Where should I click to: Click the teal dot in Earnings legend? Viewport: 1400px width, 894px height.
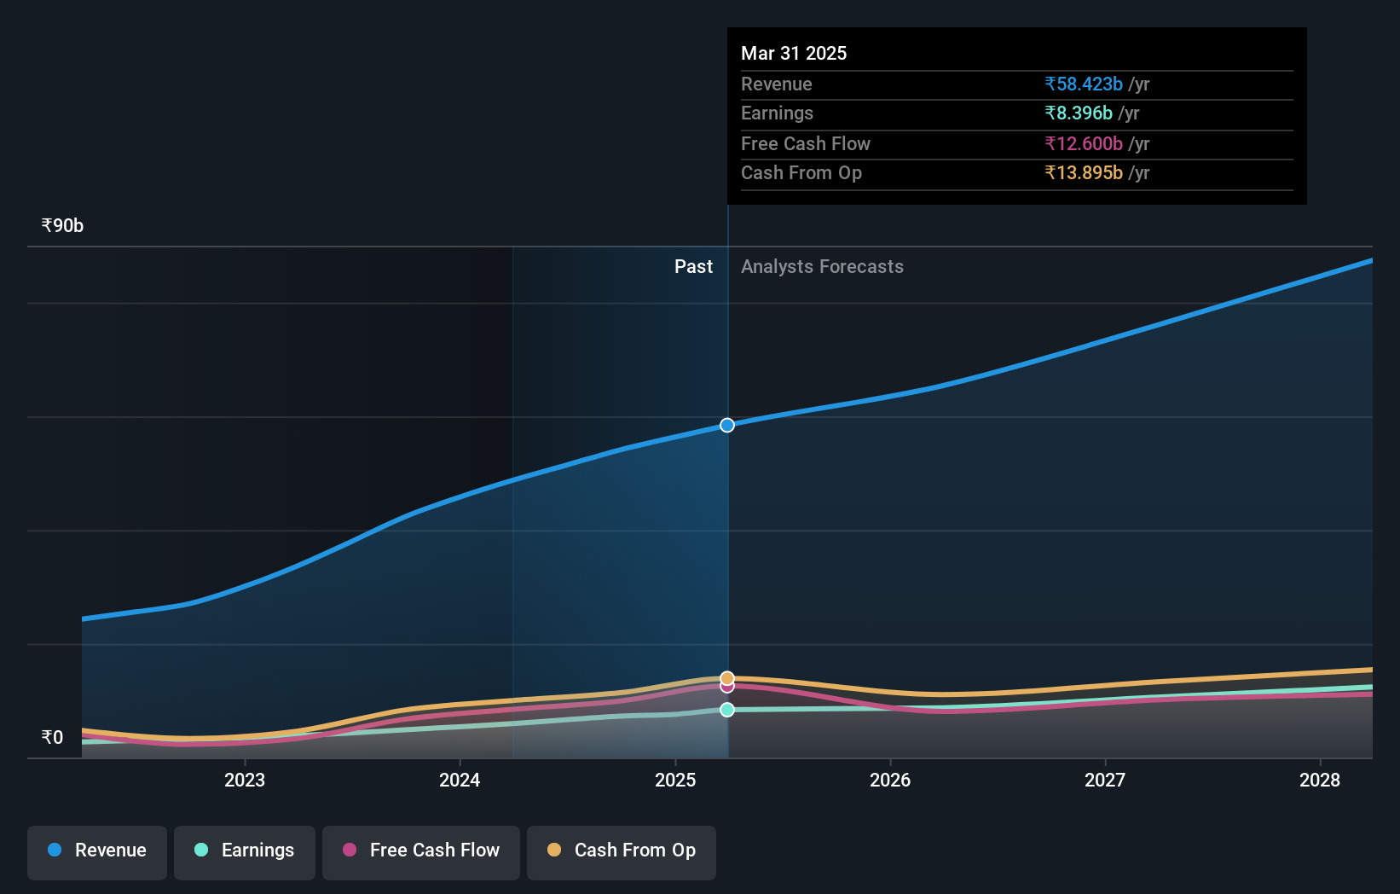point(201,850)
